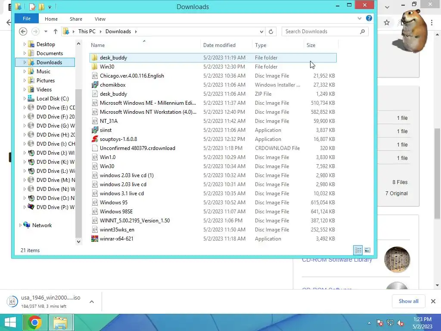Refresh the Downloads folder view
The height and width of the screenshot is (331, 441).
tap(271, 31)
